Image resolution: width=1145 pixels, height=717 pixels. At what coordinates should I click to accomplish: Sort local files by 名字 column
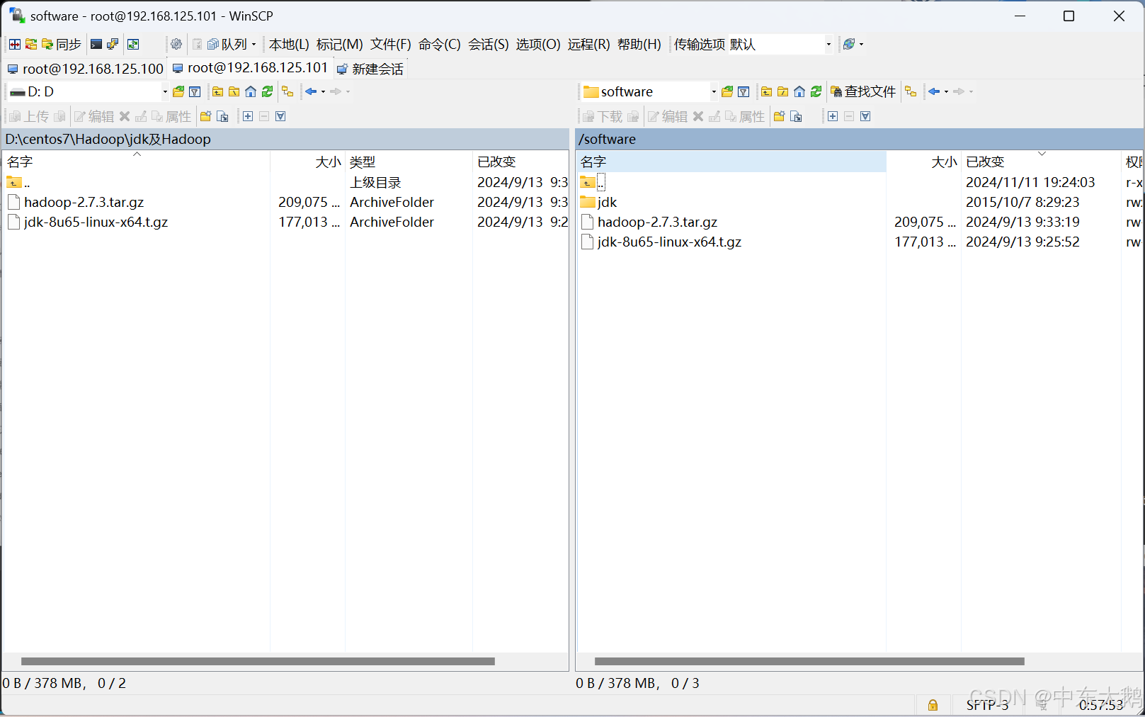click(137, 162)
